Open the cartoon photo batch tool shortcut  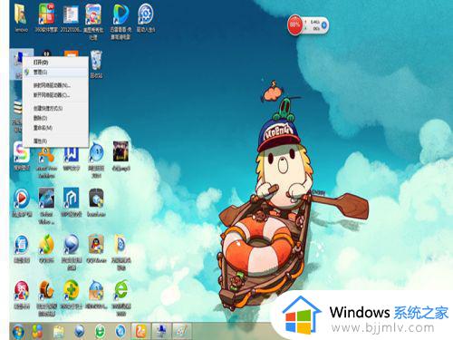tap(94, 21)
